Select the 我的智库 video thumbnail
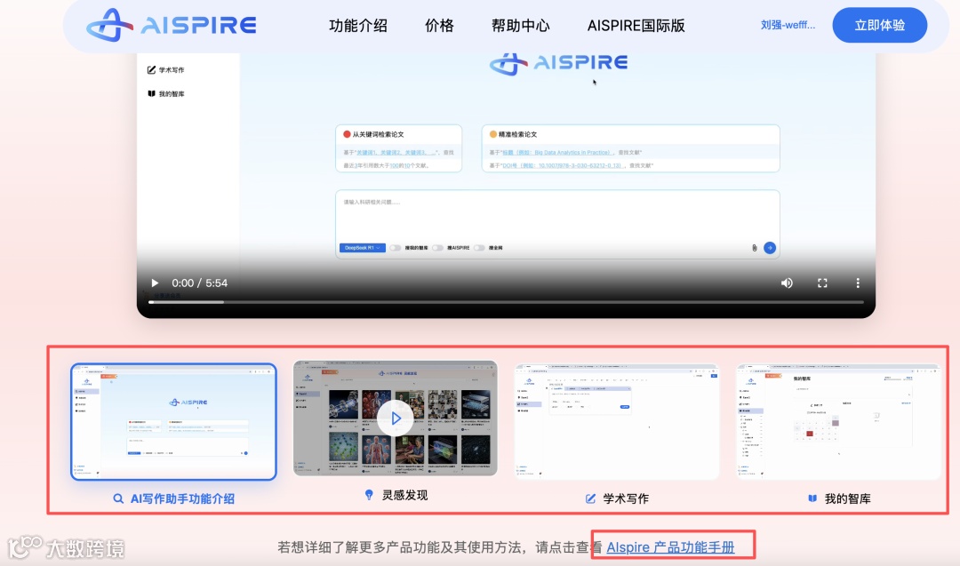 (838, 421)
